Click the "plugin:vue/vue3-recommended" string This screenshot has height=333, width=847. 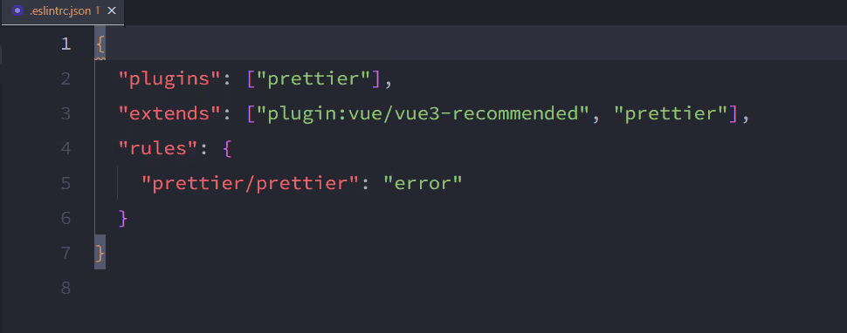(x=423, y=114)
